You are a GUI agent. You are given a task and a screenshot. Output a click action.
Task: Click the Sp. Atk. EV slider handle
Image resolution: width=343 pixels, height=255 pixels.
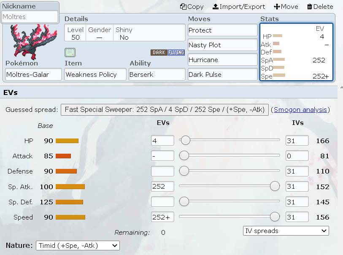[275, 186]
